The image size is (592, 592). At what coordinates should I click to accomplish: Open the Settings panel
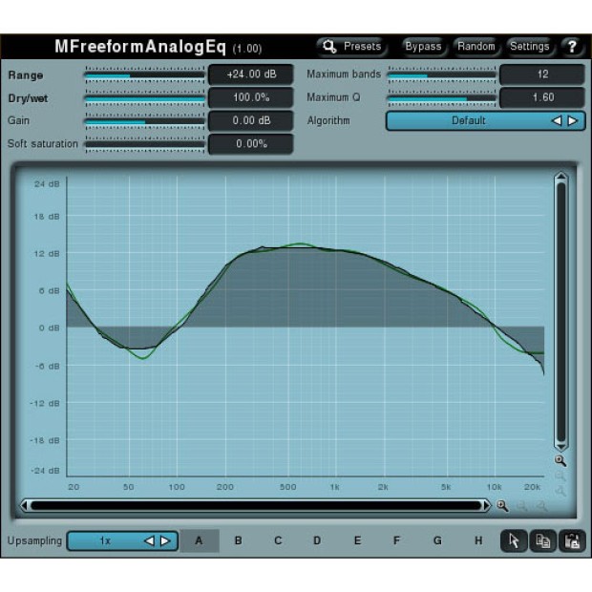click(x=529, y=47)
